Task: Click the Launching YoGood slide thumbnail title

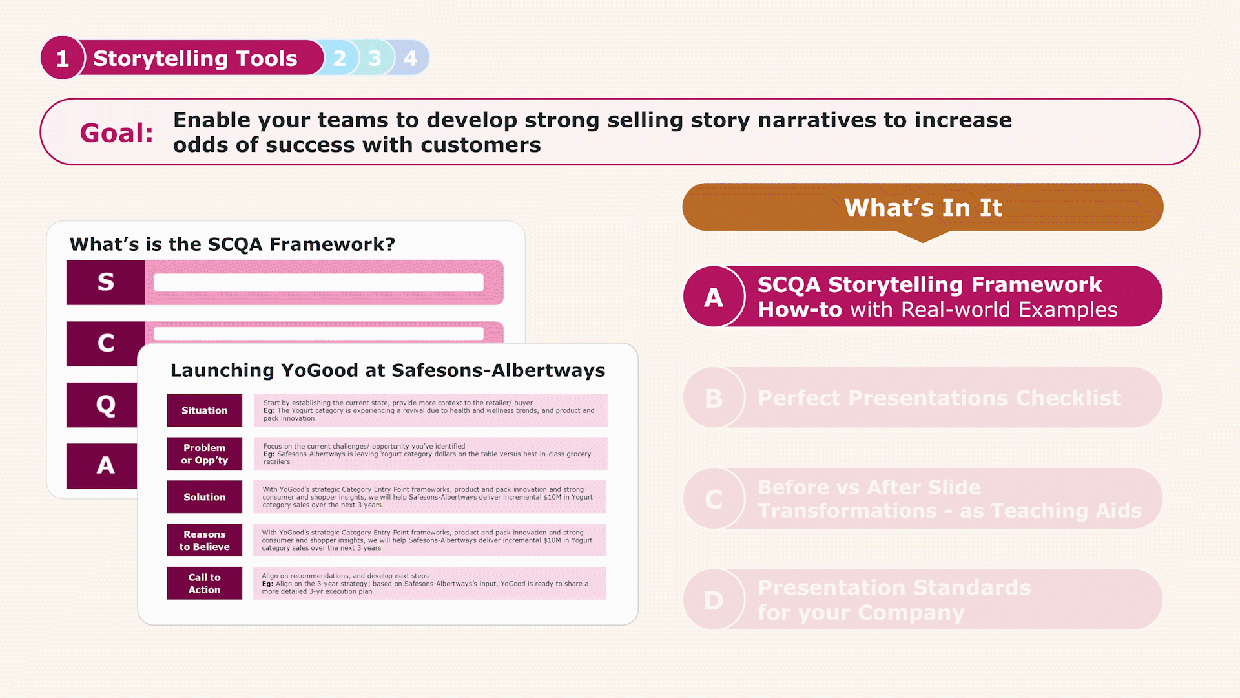Action: pyautogui.click(x=387, y=370)
